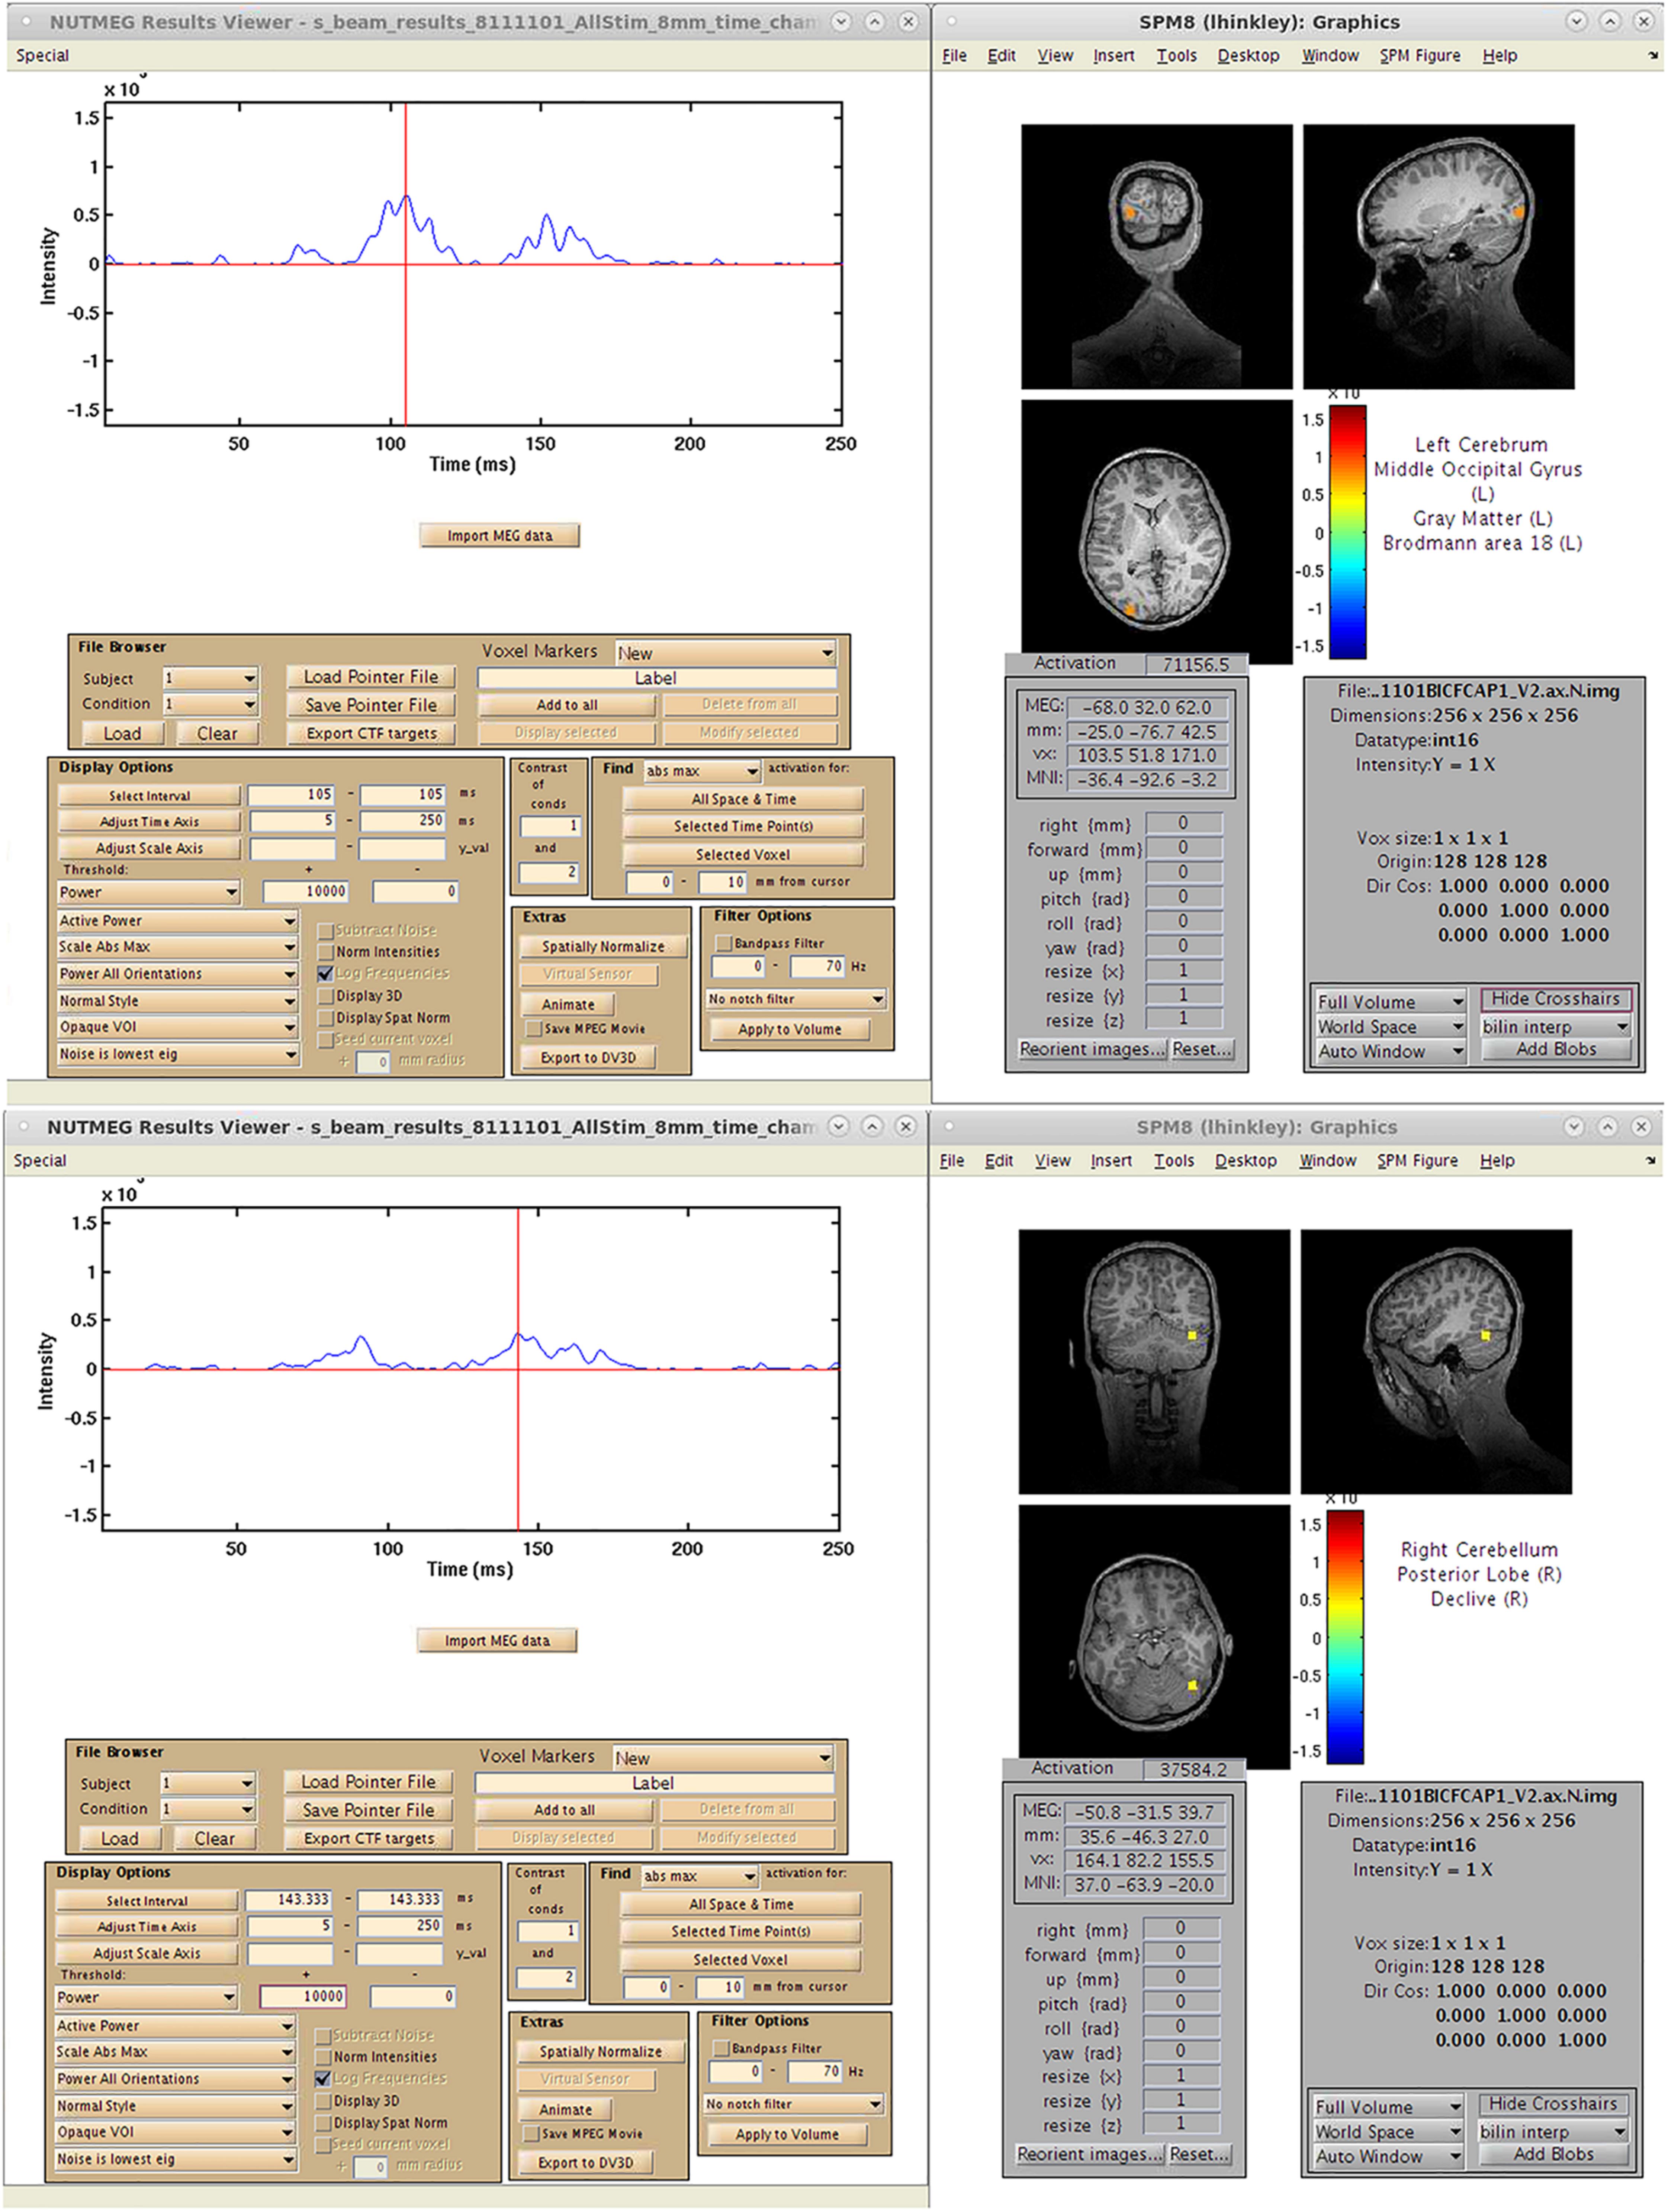1668x2212 pixels.
Task: Click the 'Brodmann area 18 (L)' label text
Action: click(x=1482, y=544)
